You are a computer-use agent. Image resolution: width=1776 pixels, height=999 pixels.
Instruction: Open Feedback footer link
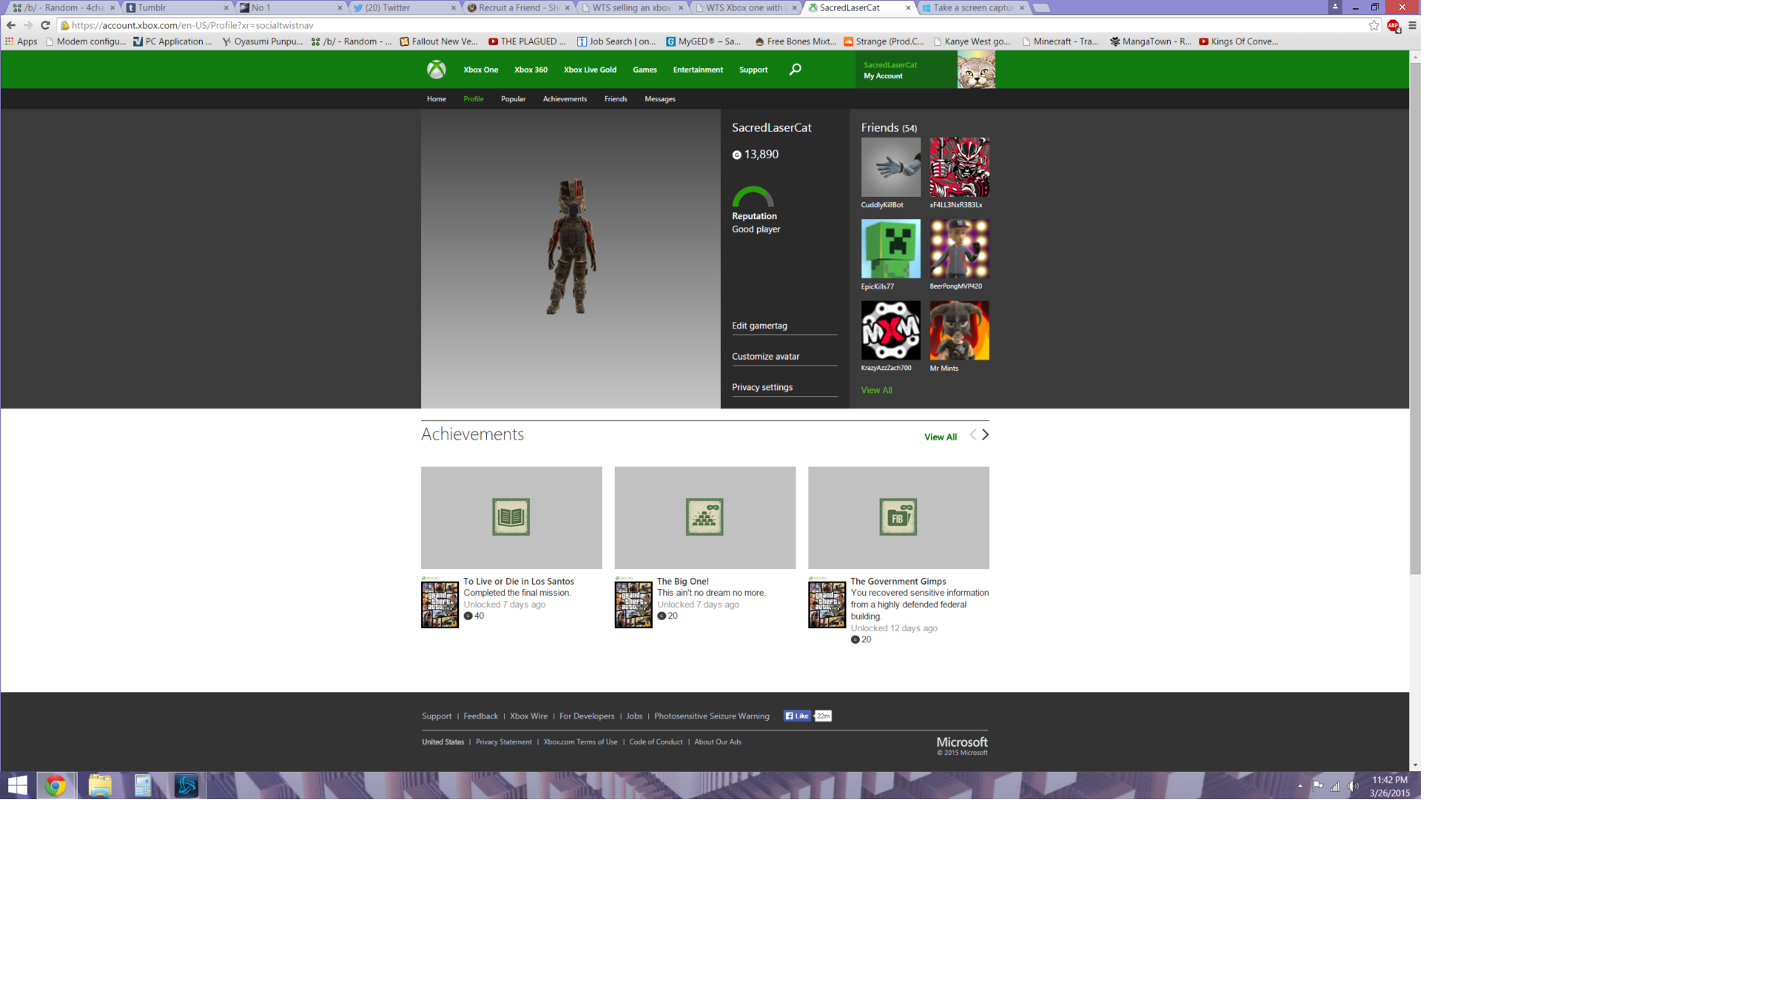point(480,716)
